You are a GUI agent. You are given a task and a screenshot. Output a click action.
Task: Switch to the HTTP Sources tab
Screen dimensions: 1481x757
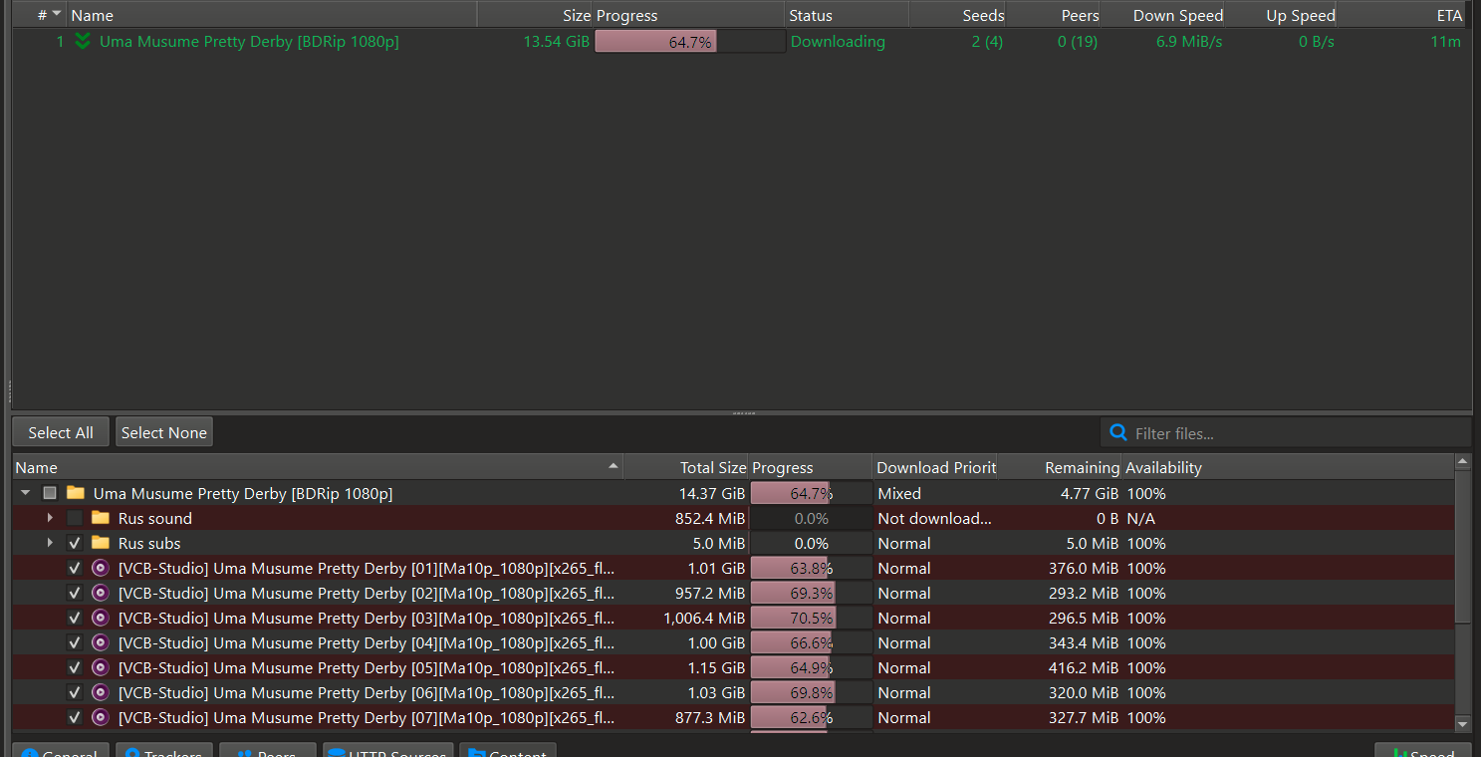pyautogui.click(x=387, y=750)
